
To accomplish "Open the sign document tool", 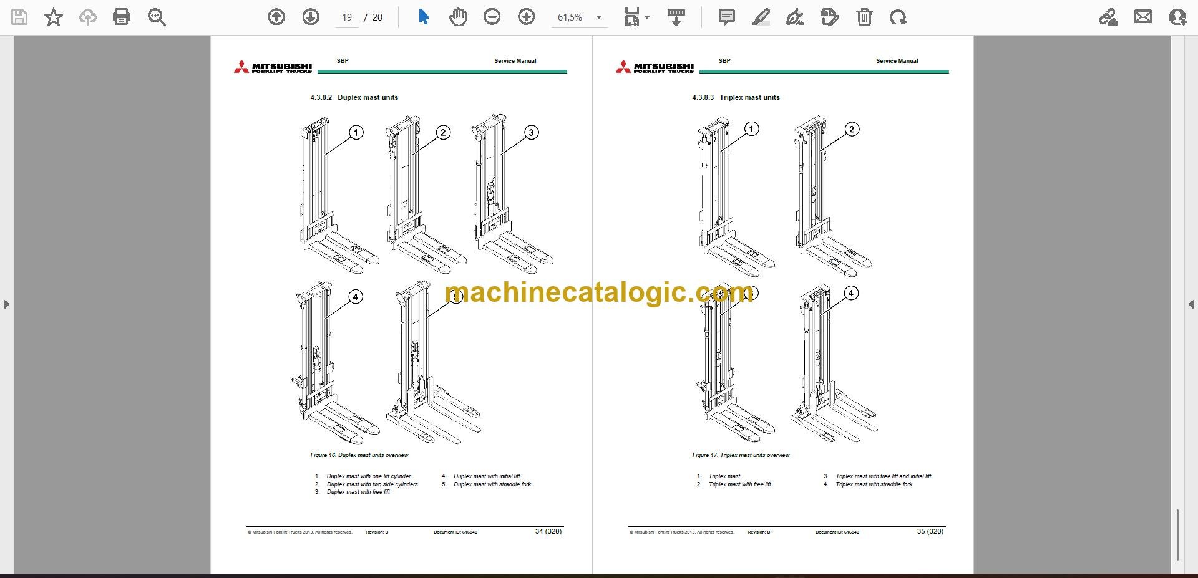I will pos(795,17).
